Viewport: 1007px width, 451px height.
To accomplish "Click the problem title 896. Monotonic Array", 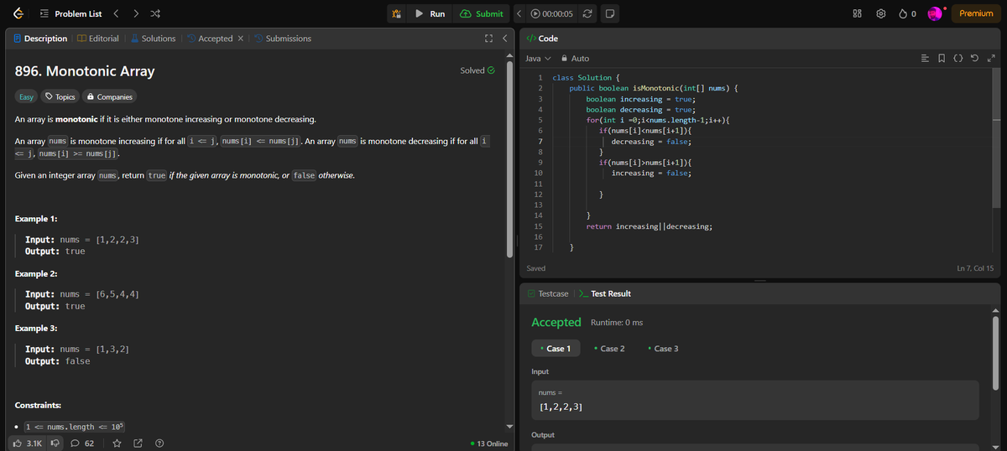I will [85, 71].
